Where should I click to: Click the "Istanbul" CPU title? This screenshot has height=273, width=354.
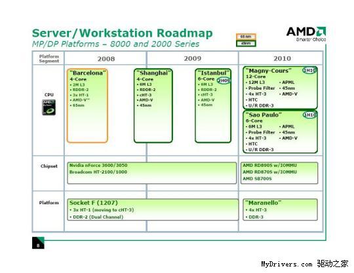pyautogui.click(x=213, y=73)
